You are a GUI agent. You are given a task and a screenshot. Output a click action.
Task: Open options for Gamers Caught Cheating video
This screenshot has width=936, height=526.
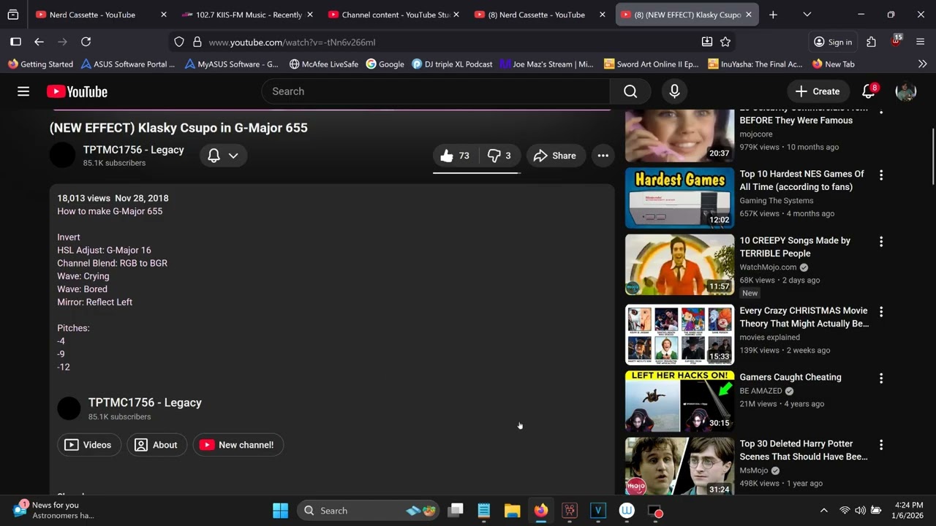coord(881,378)
